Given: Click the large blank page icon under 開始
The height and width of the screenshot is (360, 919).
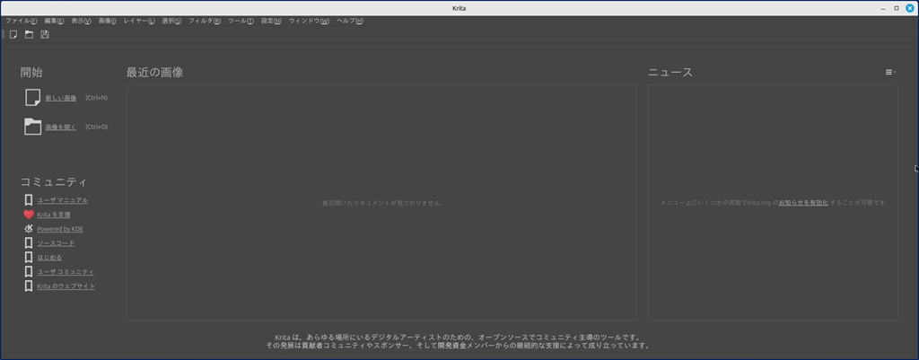Looking at the screenshot, I should click(x=32, y=98).
